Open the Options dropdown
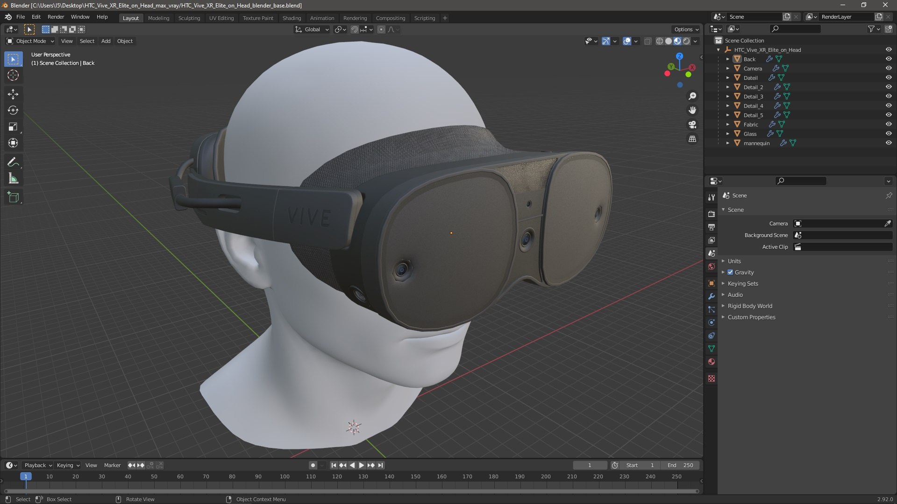This screenshot has width=897, height=504. tap(686, 29)
